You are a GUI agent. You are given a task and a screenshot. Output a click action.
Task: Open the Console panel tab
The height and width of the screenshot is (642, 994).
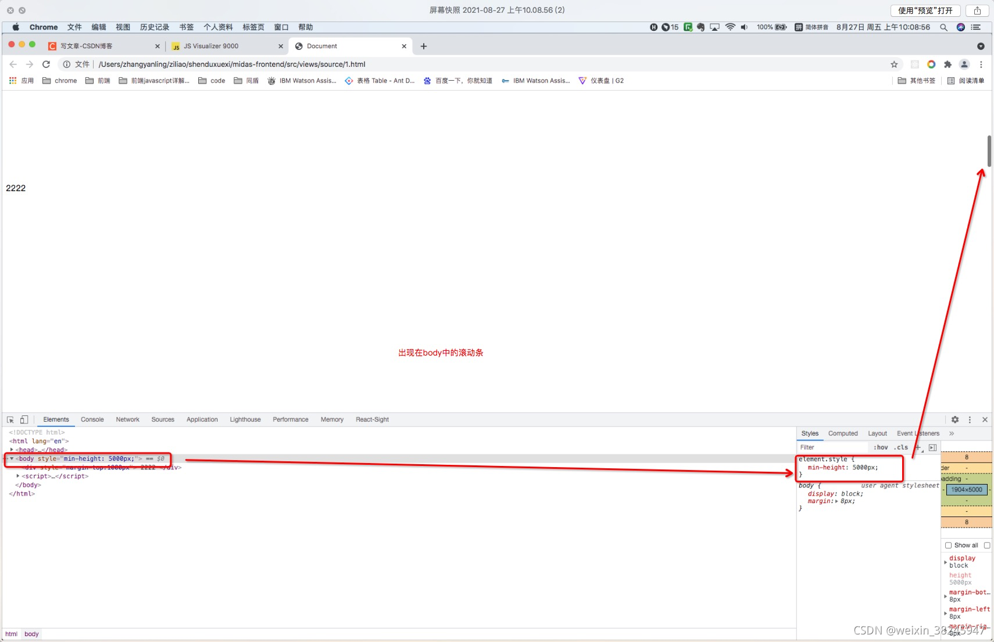[92, 419]
